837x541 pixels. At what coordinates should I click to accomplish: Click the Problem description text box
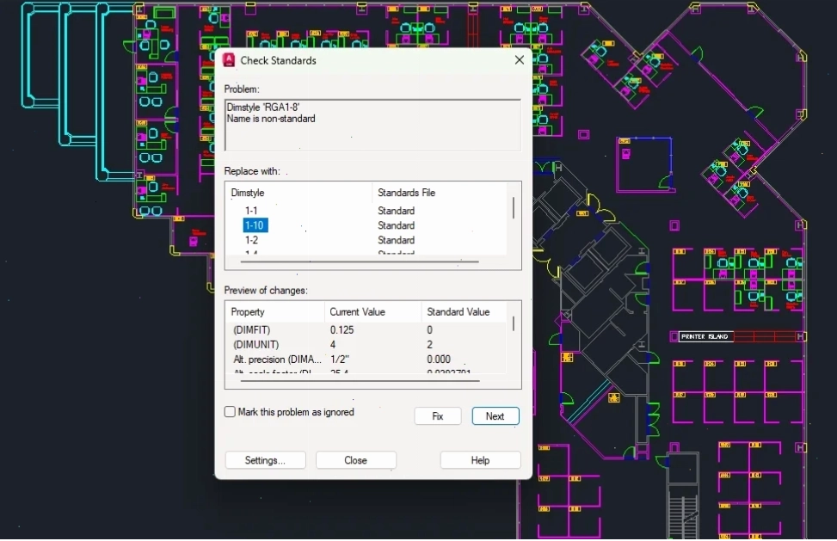tap(372, 125)
